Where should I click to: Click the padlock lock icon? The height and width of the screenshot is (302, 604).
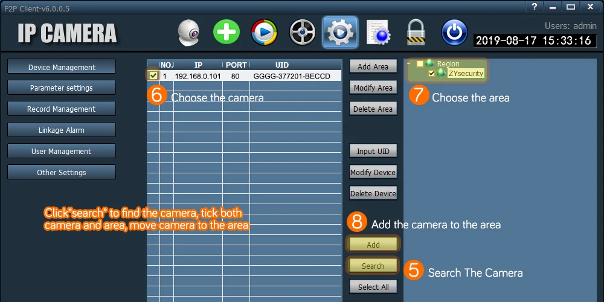pos(416,33)
